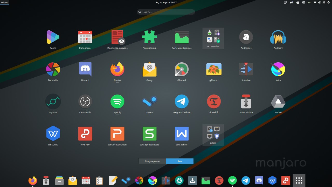Open the notepad pencil dock app

113,180
